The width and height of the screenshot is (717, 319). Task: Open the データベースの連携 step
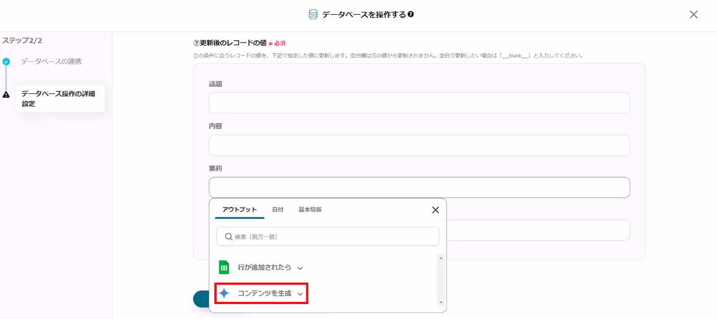click(x=52, y=61)
